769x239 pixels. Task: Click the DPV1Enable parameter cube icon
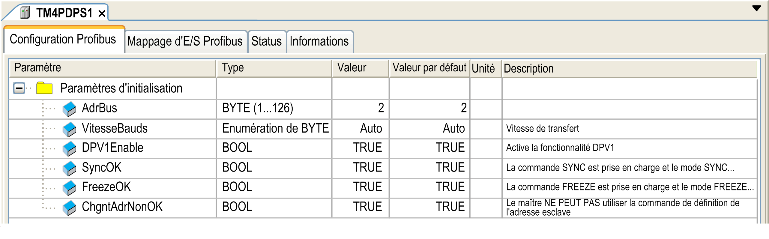click(x=69, y=148)
